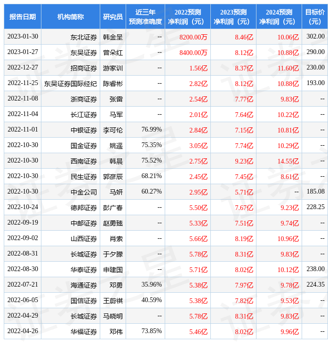Click the 报告日期 column header
Image resolution: width=328 pixels, height=343 pixels.
click(22, 16)
